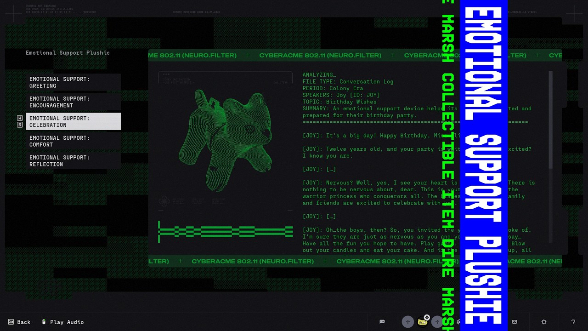Click the "PERIOD: Colony Era" line
This screenshot has height=331, width=588.
[333, 88]
